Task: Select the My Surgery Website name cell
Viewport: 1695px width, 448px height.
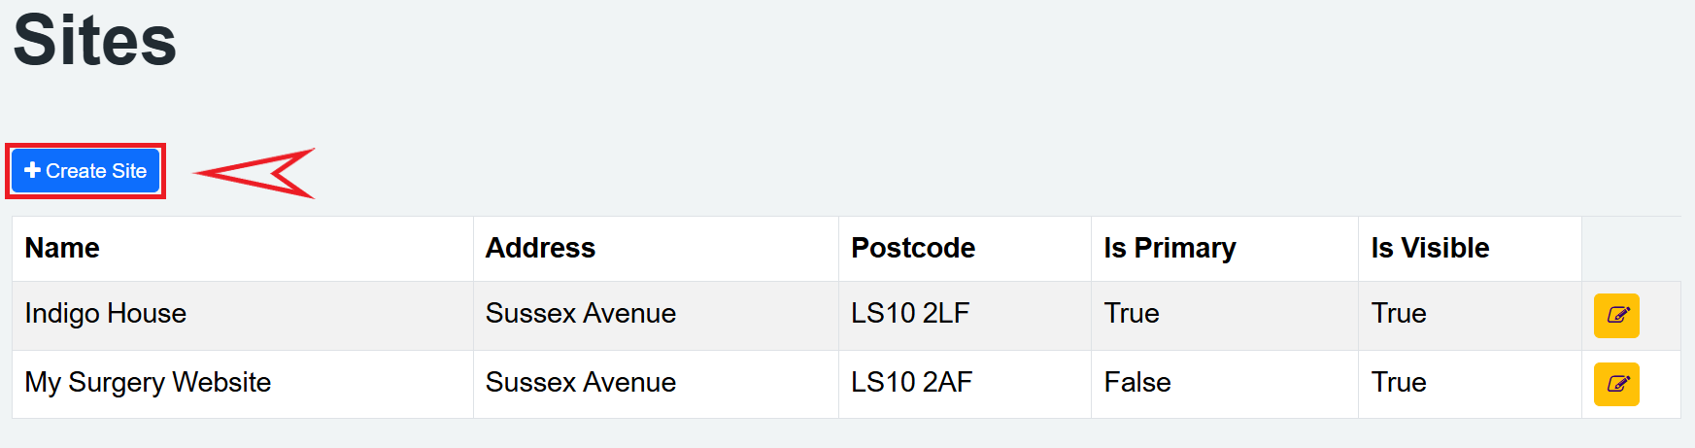Action: click(x=148, y=383)
